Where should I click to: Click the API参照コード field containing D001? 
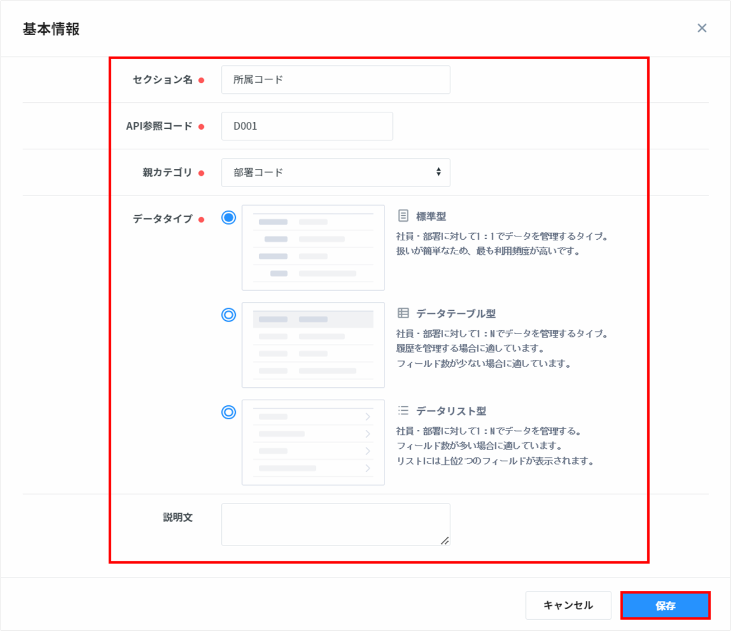(307, 126)
